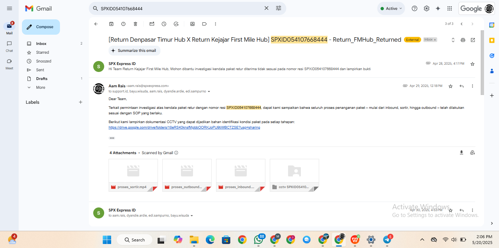Add conversation to Tasks

tap(176, 24)
